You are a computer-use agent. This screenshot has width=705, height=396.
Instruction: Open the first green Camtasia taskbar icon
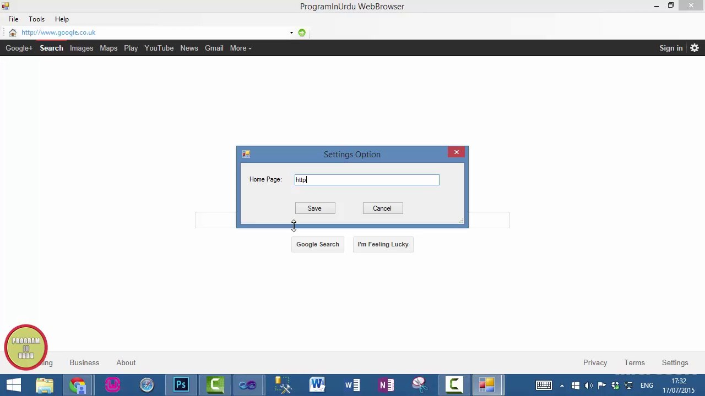[x=215, y=385]
